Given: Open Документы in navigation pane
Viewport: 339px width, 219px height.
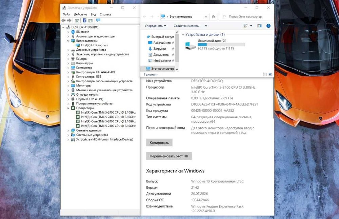Looking at the screenshot, I should [x=161, y=55].
